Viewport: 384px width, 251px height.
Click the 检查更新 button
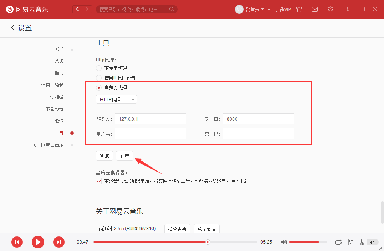[177, 229]
